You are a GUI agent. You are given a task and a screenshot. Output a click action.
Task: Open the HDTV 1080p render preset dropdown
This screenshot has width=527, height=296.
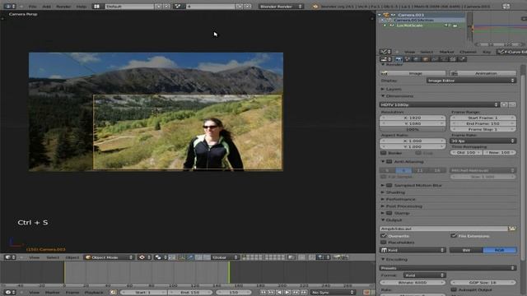tap(439, 104)
